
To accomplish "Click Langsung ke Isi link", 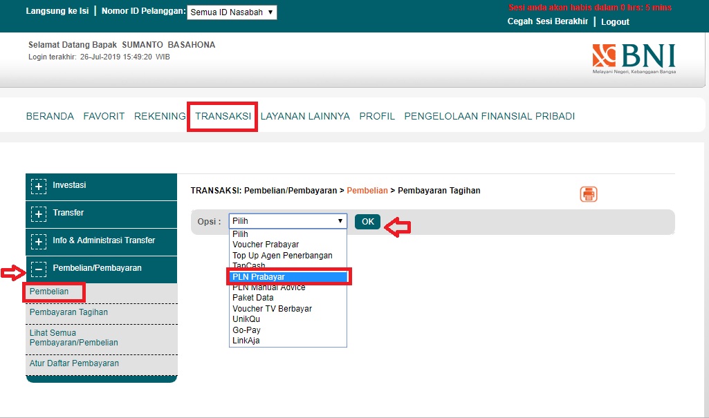I will (x=57, y=11).
